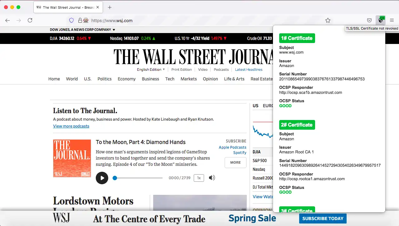Open the Apple Podcasts subscribe link
399x226 pixels.
point(232,147)
